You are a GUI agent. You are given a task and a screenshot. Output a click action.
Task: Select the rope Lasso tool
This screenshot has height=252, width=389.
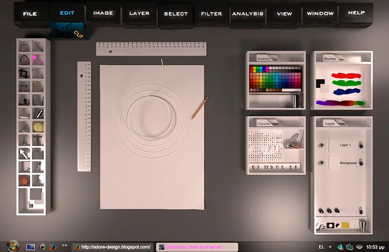(x=24, y=60)
